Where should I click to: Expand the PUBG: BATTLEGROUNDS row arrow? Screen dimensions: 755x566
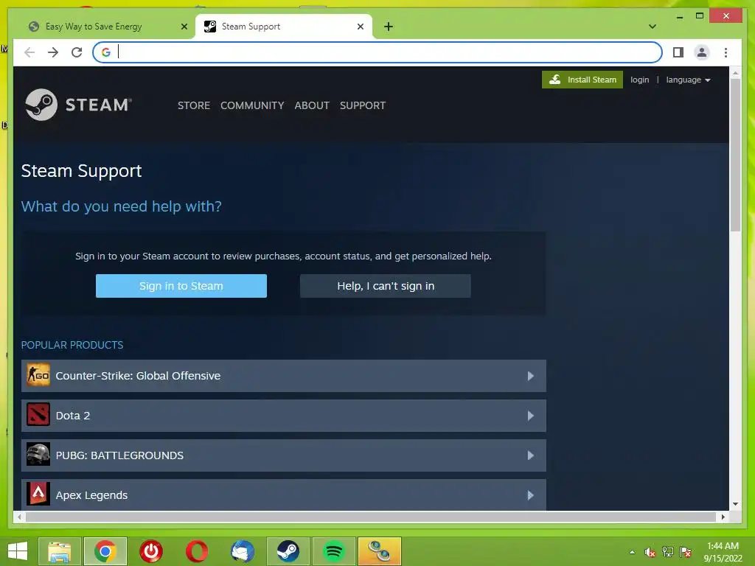click(530, 455)
